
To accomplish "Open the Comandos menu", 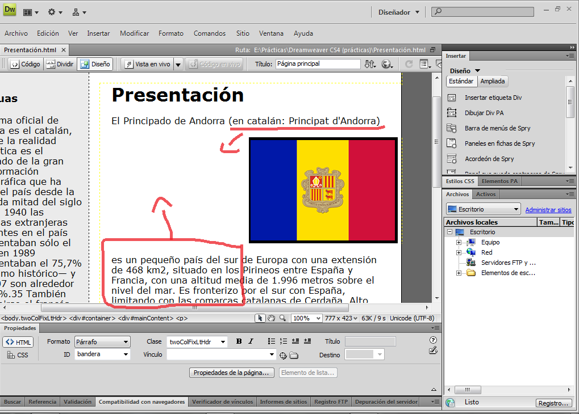I will tap(209, 33).
